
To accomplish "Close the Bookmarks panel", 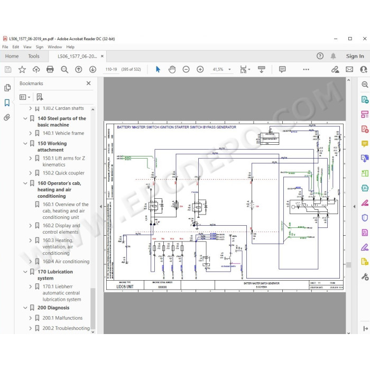I will point(88,84).
